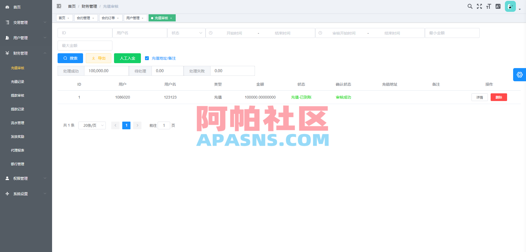Select the 财务管理 currency icon in the sidebar
The height and width of the screenshot is (252, 526).
[7, 53]
